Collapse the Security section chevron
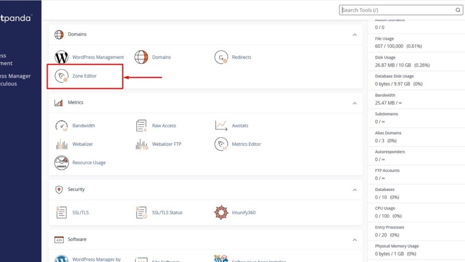465x262 pixels. coord(355,190)
